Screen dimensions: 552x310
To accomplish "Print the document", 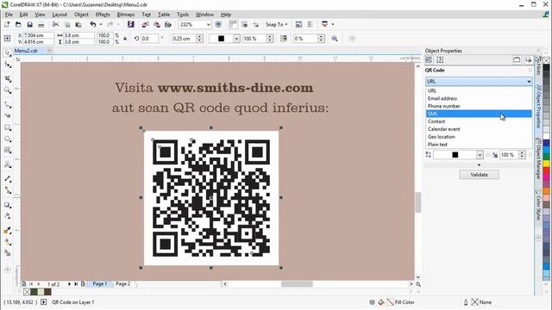I will pyautogui.click(x=41, y=25).
